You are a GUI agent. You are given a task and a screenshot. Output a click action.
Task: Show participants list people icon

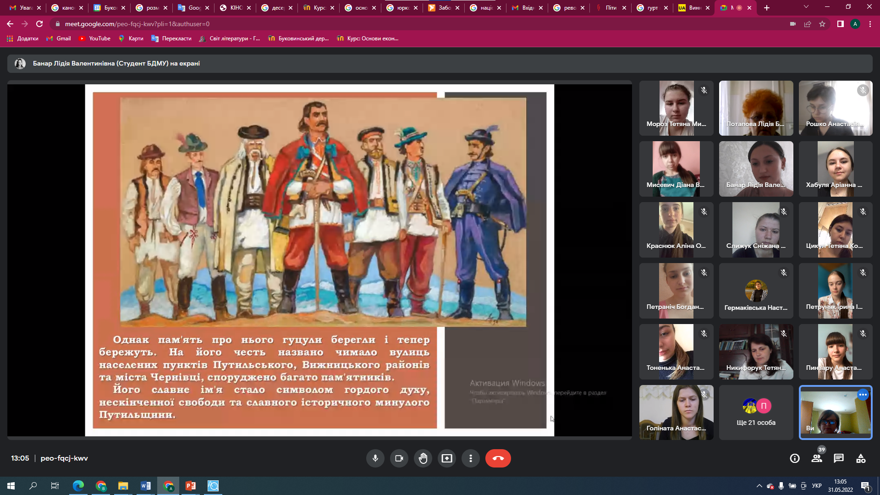[817, 458]
